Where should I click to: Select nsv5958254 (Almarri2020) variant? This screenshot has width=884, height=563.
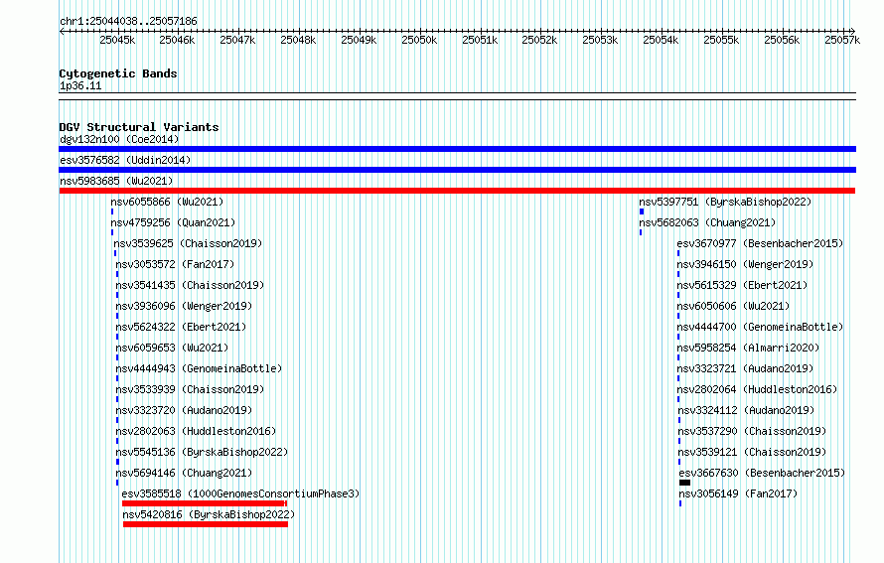click(748, 348)
